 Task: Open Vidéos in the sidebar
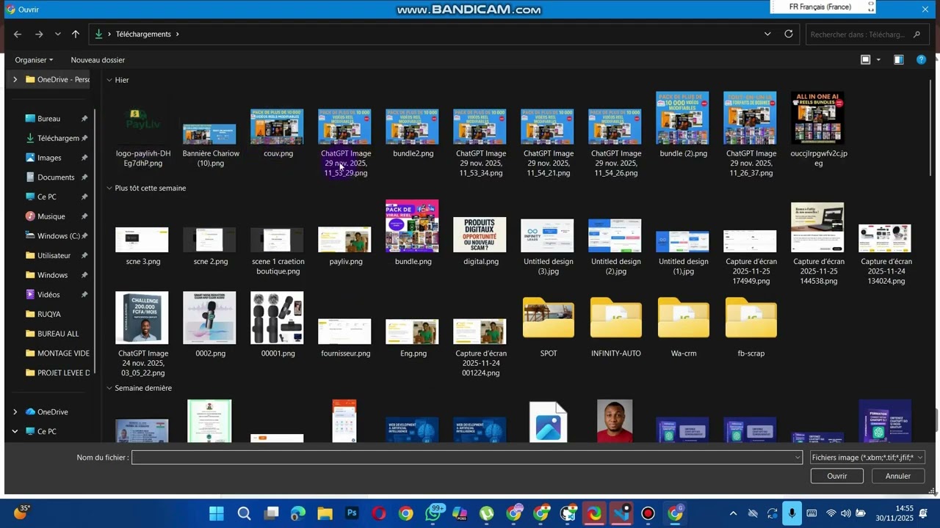coord(48,295)
